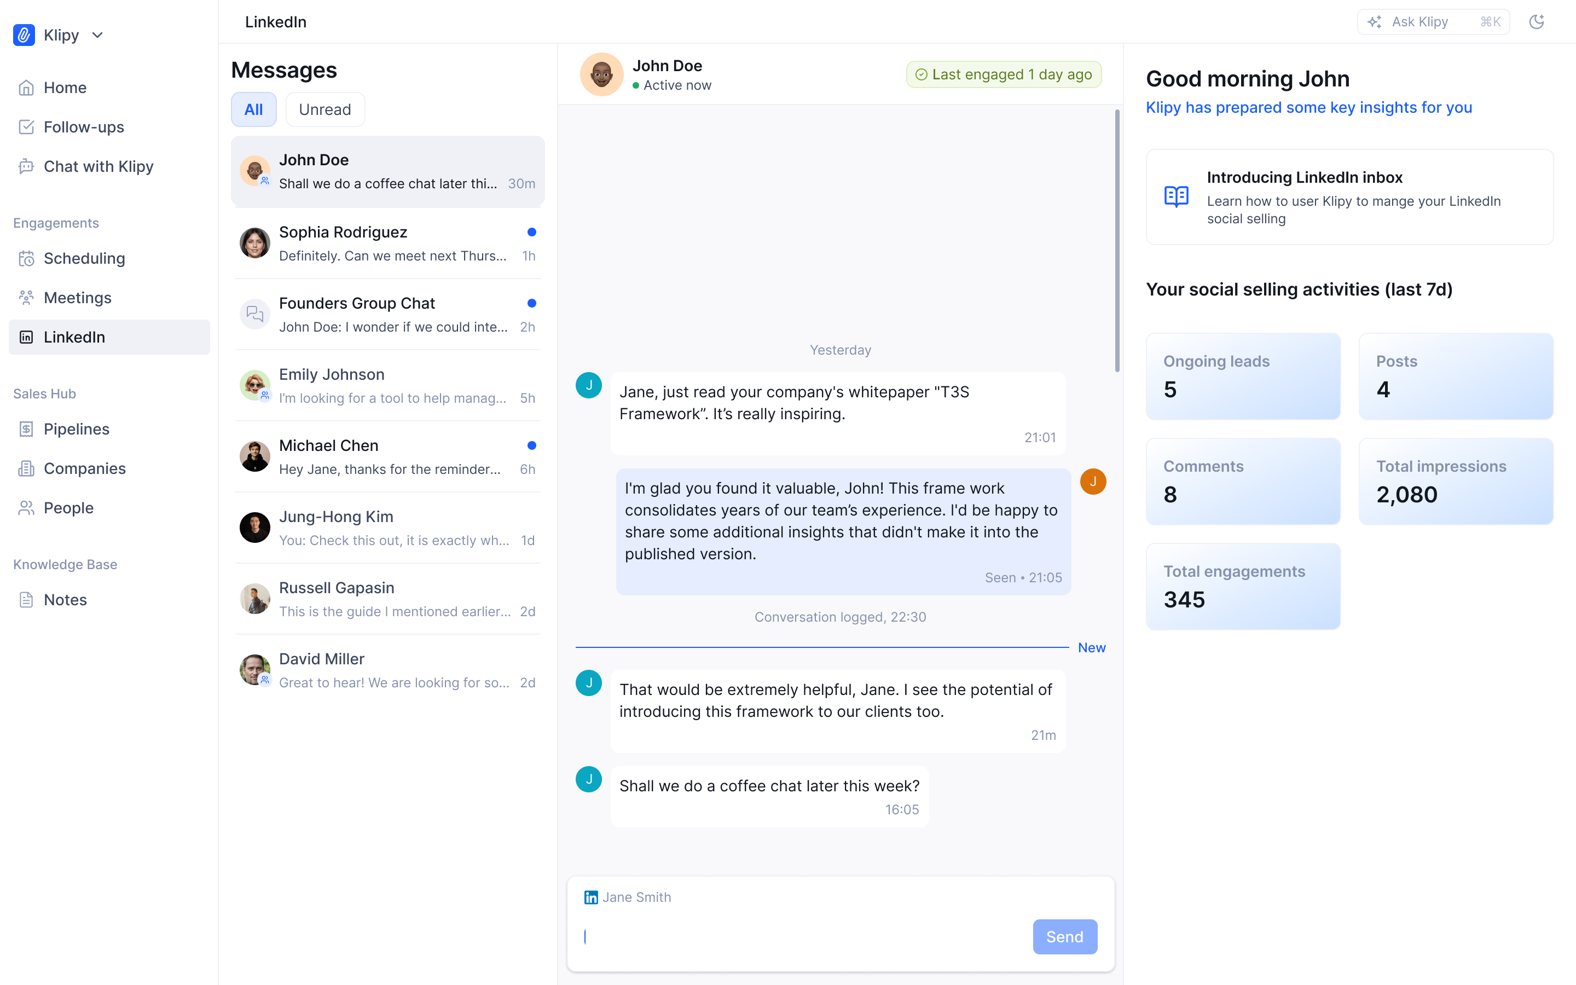Click the LinkedIn icon beside Jane Smith

coord(590,897)
